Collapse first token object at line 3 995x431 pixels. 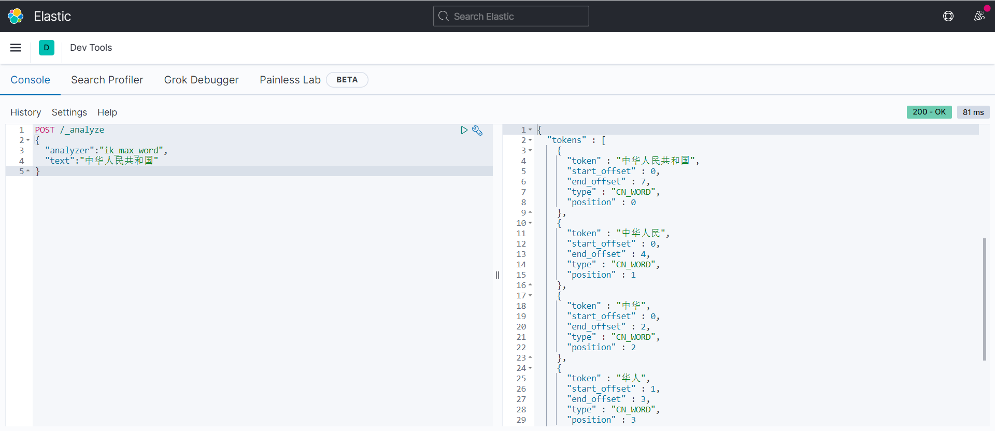[x=530, y=151]
